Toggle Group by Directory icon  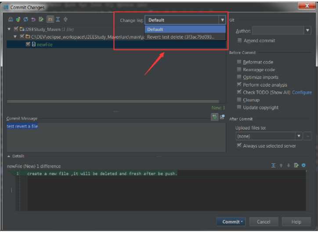tap(50, 20)
